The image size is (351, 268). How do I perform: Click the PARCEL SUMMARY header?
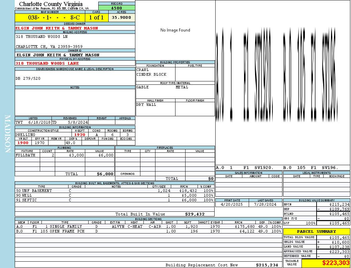tap(316, 232)
